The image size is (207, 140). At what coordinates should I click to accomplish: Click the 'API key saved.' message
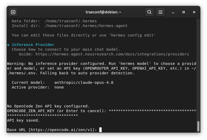pyautogui.click(x=23, y=121)
